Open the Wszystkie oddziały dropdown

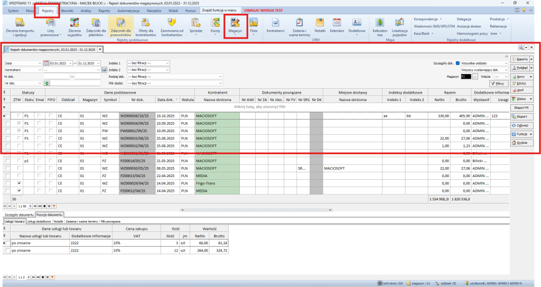[x=505, y=63]
